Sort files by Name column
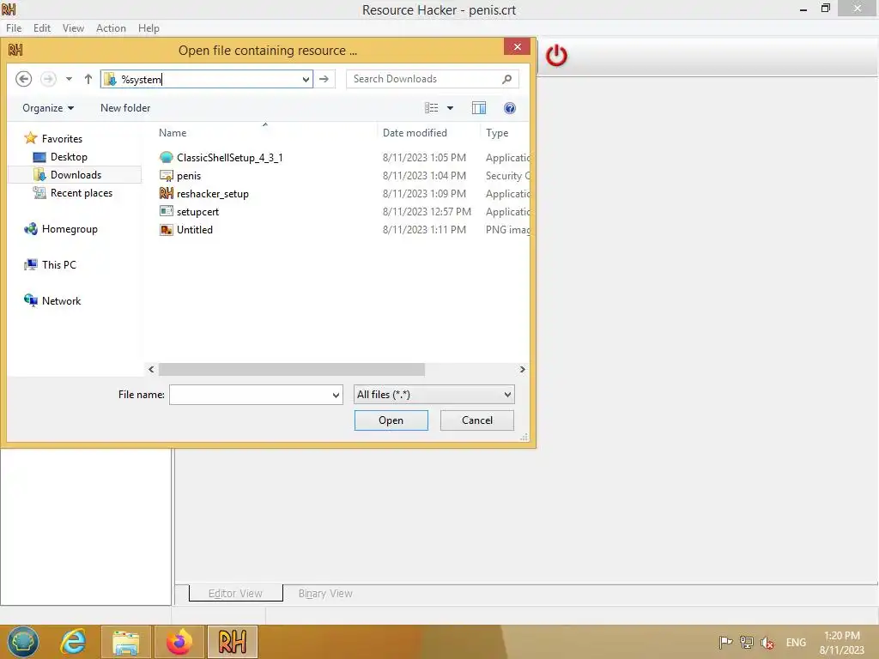This screenshot has width=879, height=659. point(173,133)
